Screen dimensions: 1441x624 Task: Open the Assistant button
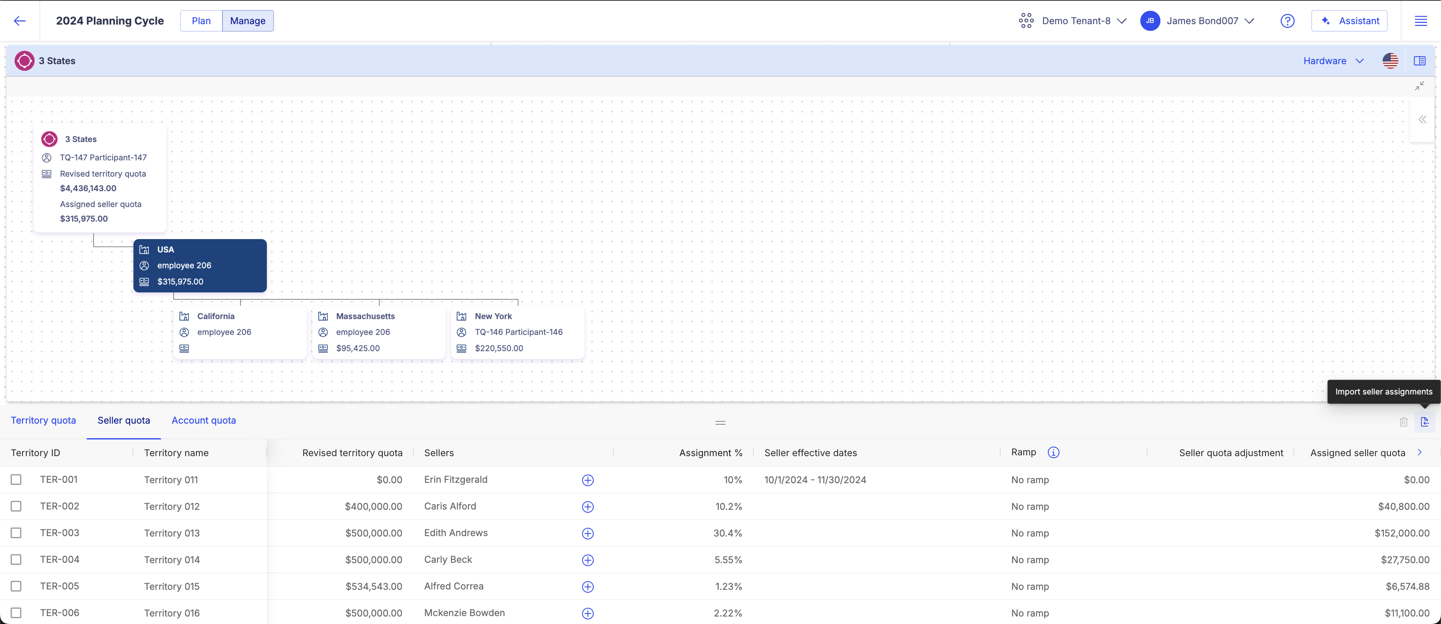coord(1350,21)
